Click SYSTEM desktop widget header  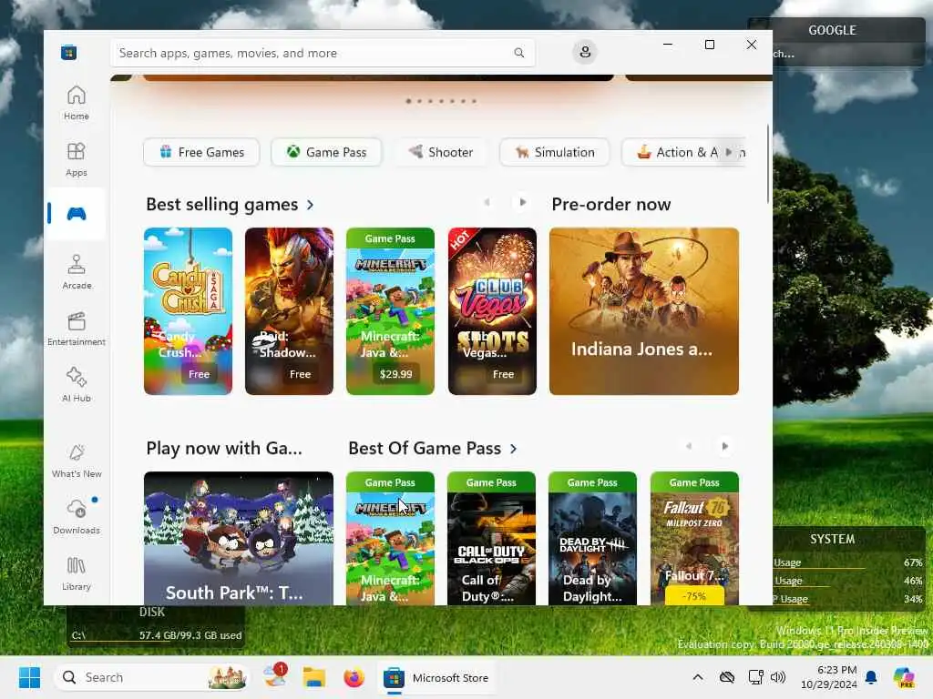pyautogui.click(x=832, y=539)
